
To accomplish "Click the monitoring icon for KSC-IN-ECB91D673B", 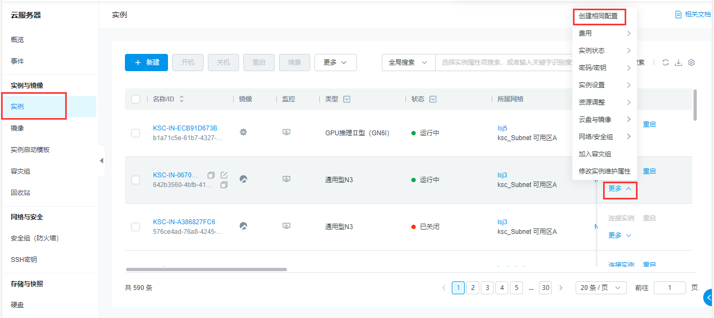I will 286,133.
